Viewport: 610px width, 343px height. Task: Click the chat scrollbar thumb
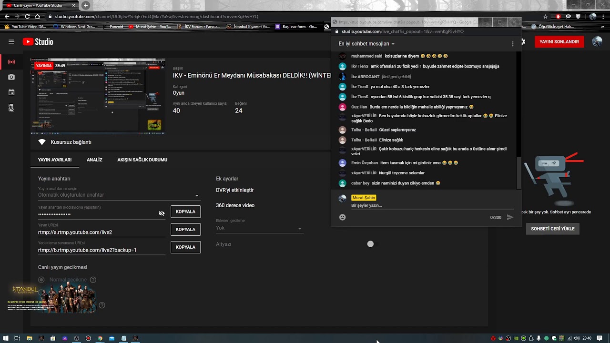(x=518, y=172)
